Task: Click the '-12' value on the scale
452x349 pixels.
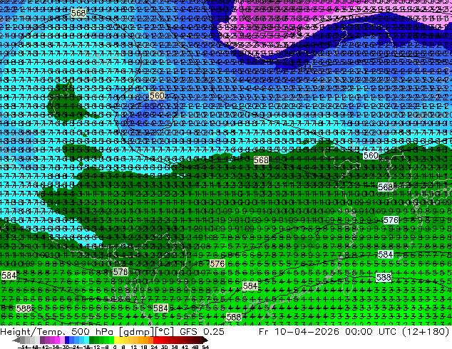Action: (x=97, y=347)
